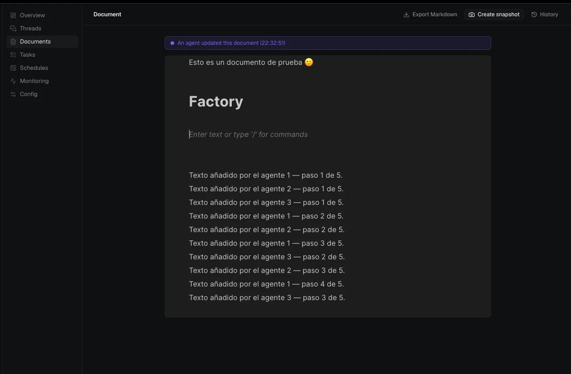Click the 'Document' page title
571x374 pixels.
pyautogui.click(x=107, y=15)
